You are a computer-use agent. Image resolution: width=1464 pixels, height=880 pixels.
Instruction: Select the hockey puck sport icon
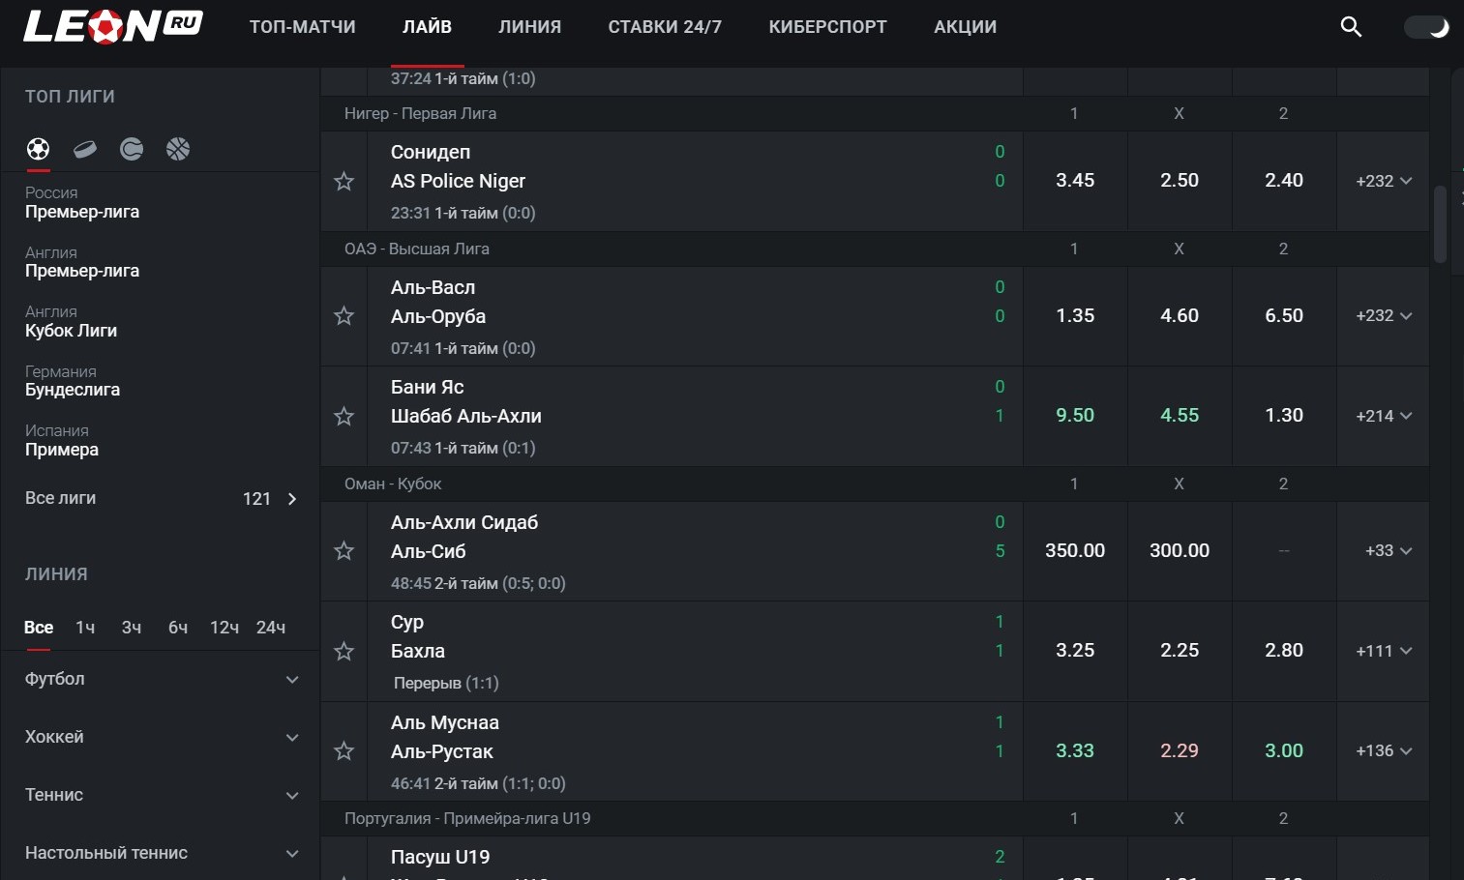pos(85,149)
